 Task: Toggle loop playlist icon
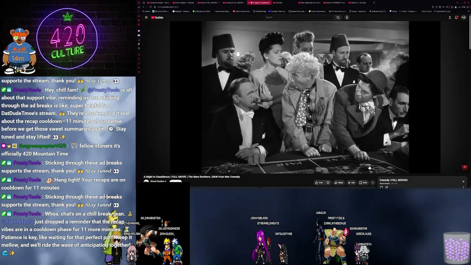(x=381, y=187)
